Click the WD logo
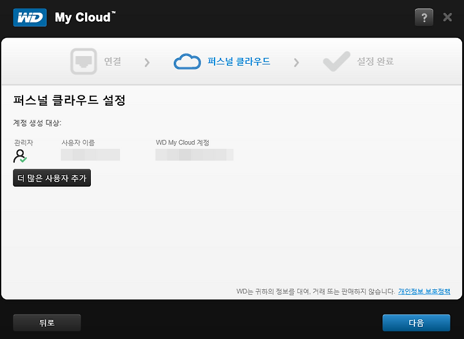464x339 pixels. [30, 17]
